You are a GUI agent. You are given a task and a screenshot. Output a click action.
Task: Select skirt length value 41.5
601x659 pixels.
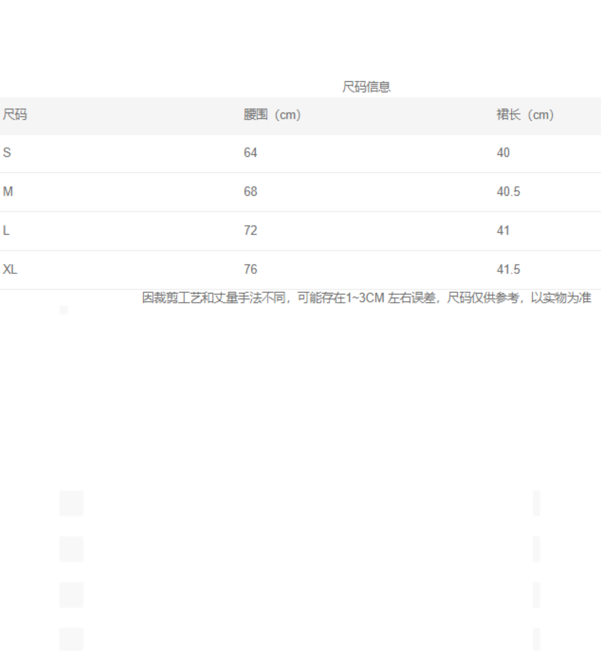(x=508, y=269)
